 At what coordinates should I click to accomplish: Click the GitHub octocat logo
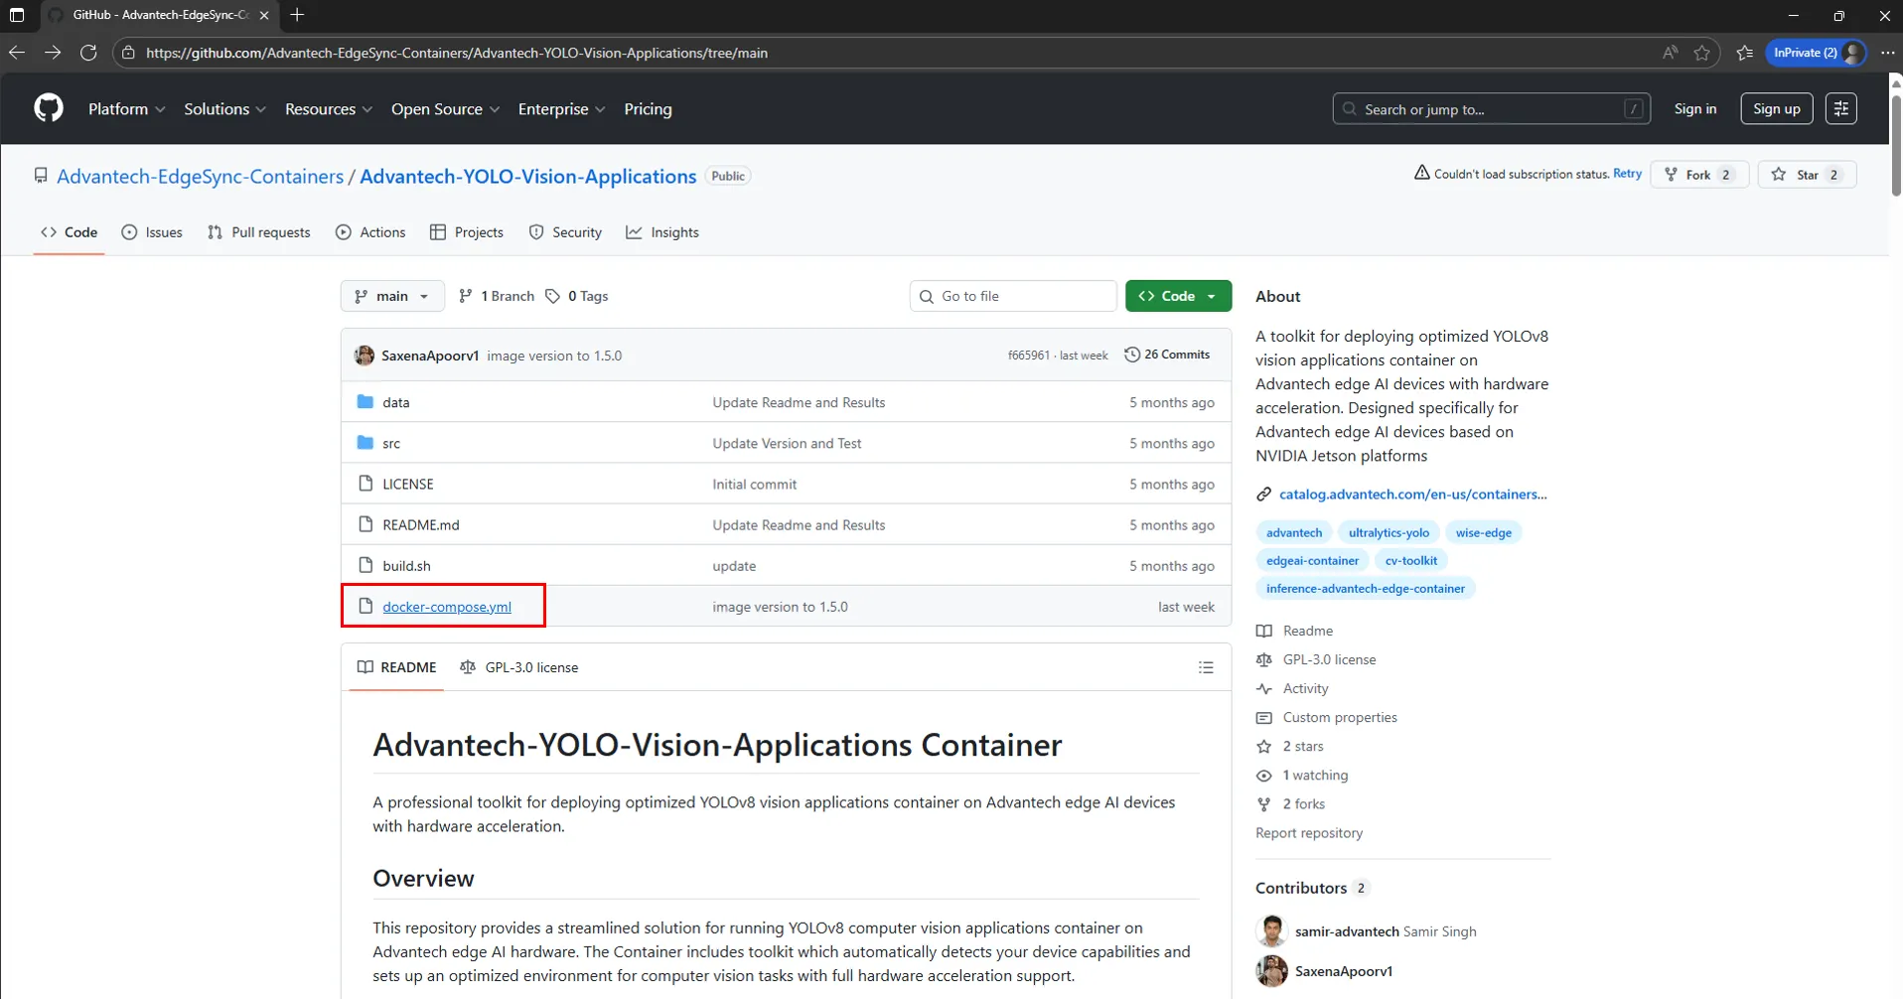pos(47,108)
